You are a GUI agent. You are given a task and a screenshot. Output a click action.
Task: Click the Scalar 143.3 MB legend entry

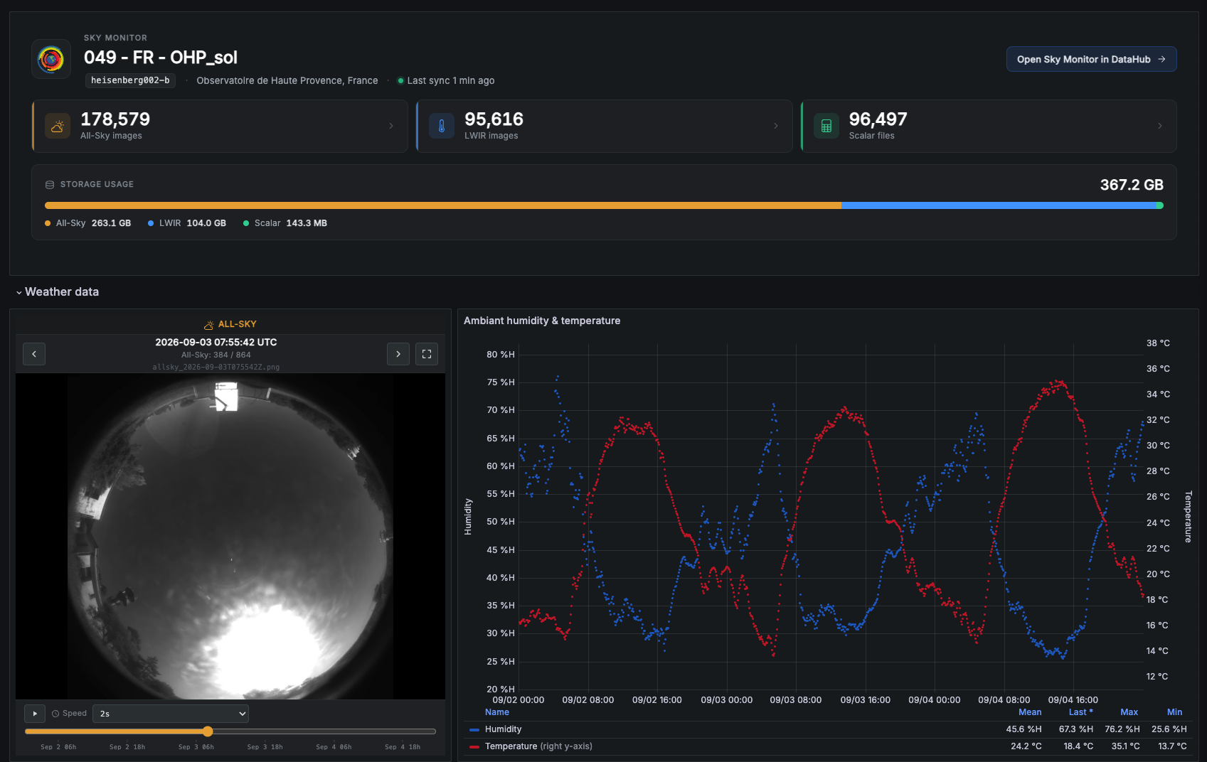point(285,223)
